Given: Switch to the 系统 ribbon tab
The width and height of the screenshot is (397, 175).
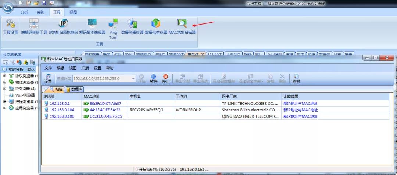Looking at the screenshot, I should point(40,12).
